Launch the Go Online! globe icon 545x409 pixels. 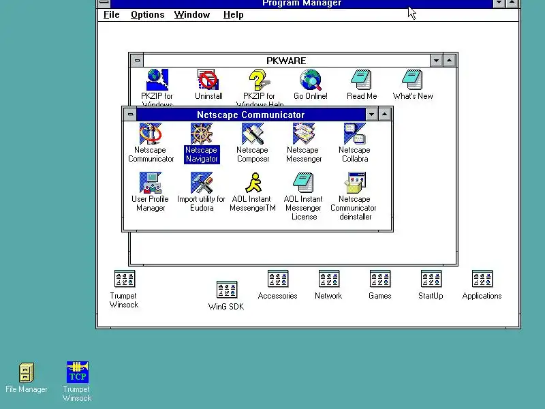click(x=311, y=80)
